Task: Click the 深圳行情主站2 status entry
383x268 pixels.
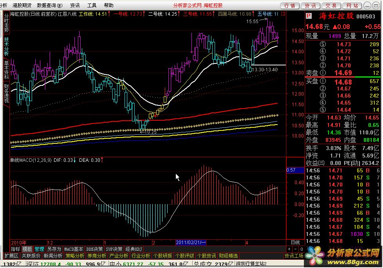Action: (x=251, y=264)
